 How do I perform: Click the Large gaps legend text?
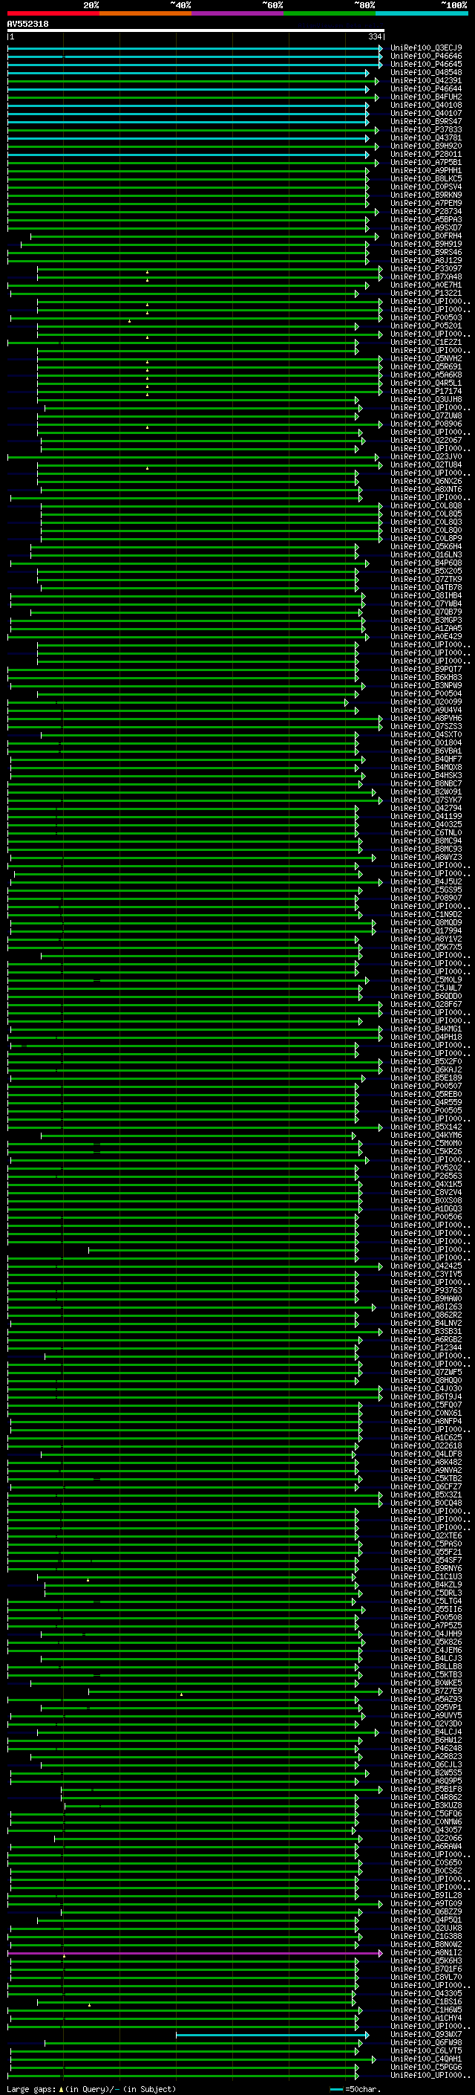pyautogui.click(x=91, y=2088)
